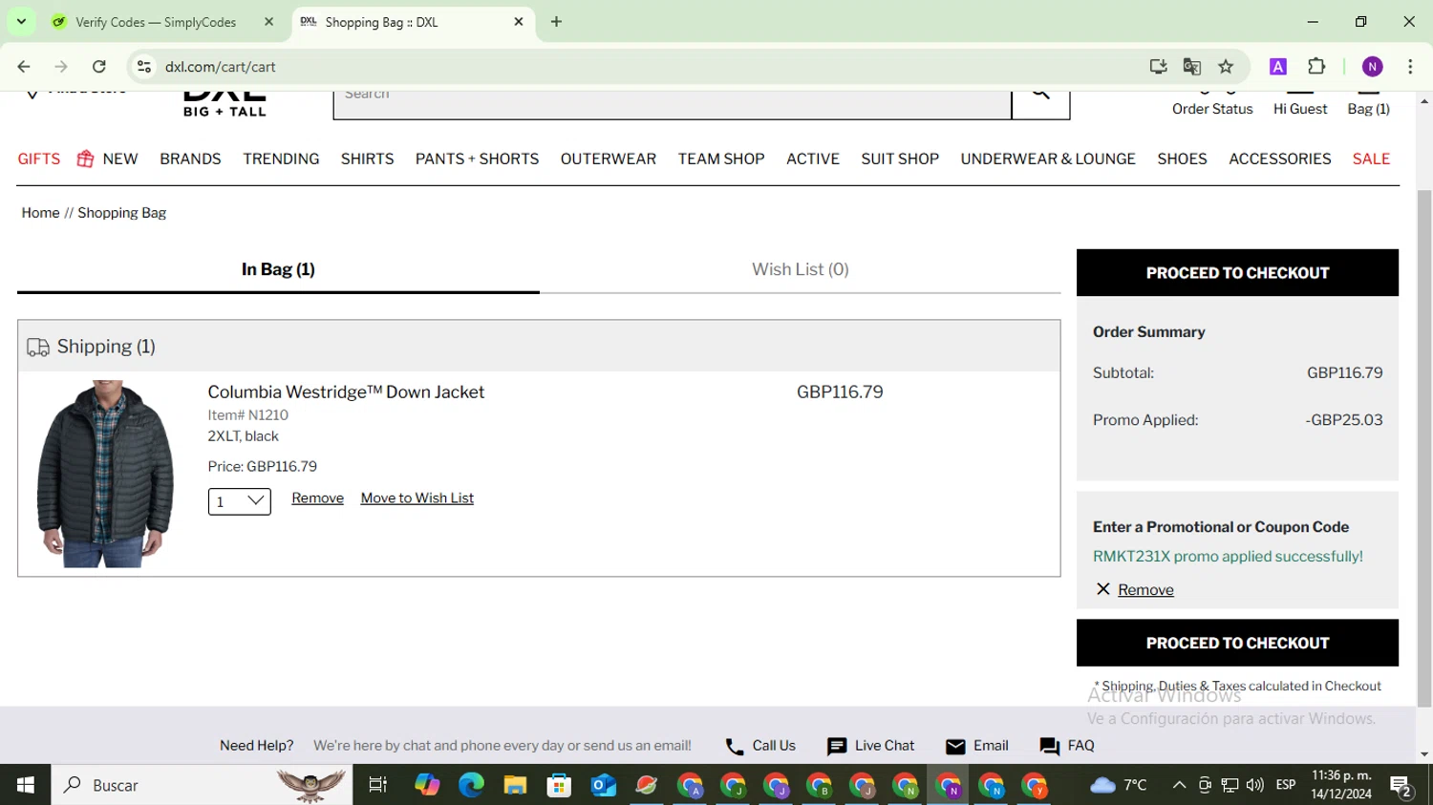1433x805 pixels.
Task: Open the SHOES menu
Action: (1182, 159)
